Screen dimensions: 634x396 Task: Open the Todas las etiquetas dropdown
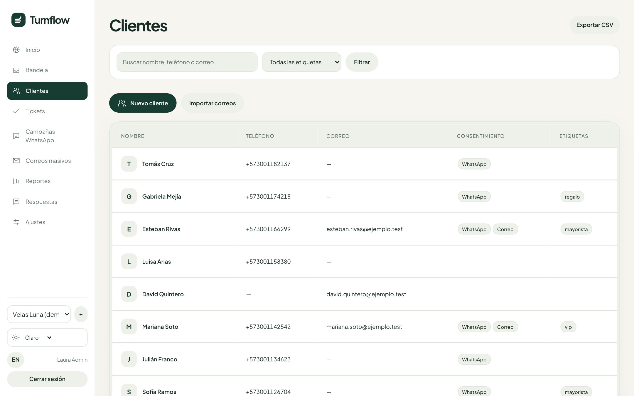coord(301,62)
